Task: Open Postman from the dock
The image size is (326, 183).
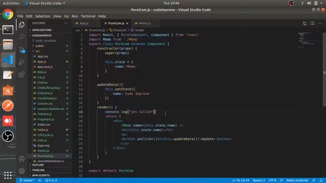Action: coord(8,106)
